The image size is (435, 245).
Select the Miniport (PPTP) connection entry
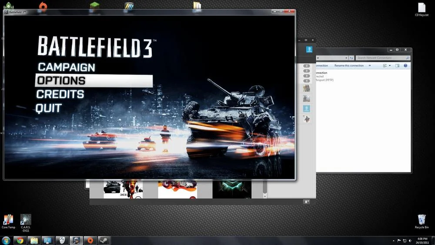[325, 80]
